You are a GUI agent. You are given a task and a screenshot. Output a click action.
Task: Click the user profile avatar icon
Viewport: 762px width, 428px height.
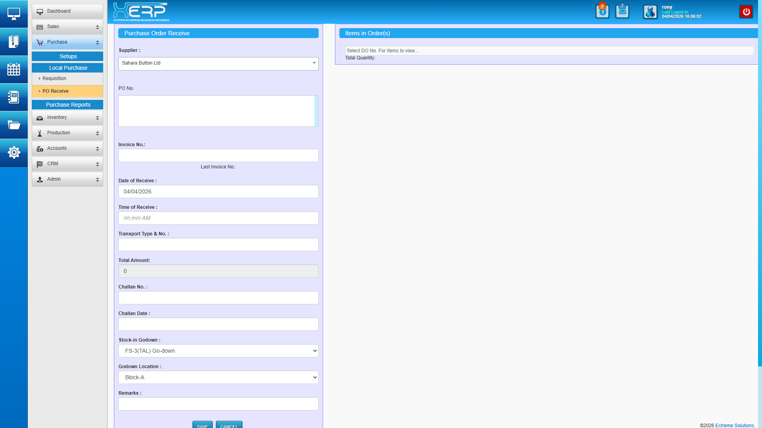(x=650, y=12)
